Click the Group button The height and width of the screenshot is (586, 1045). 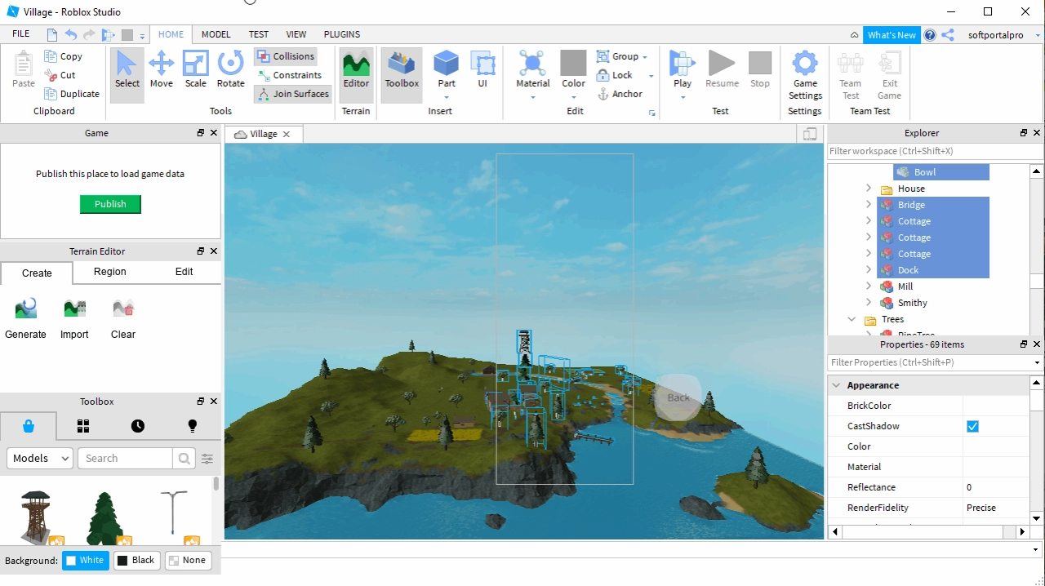point(617,56)
